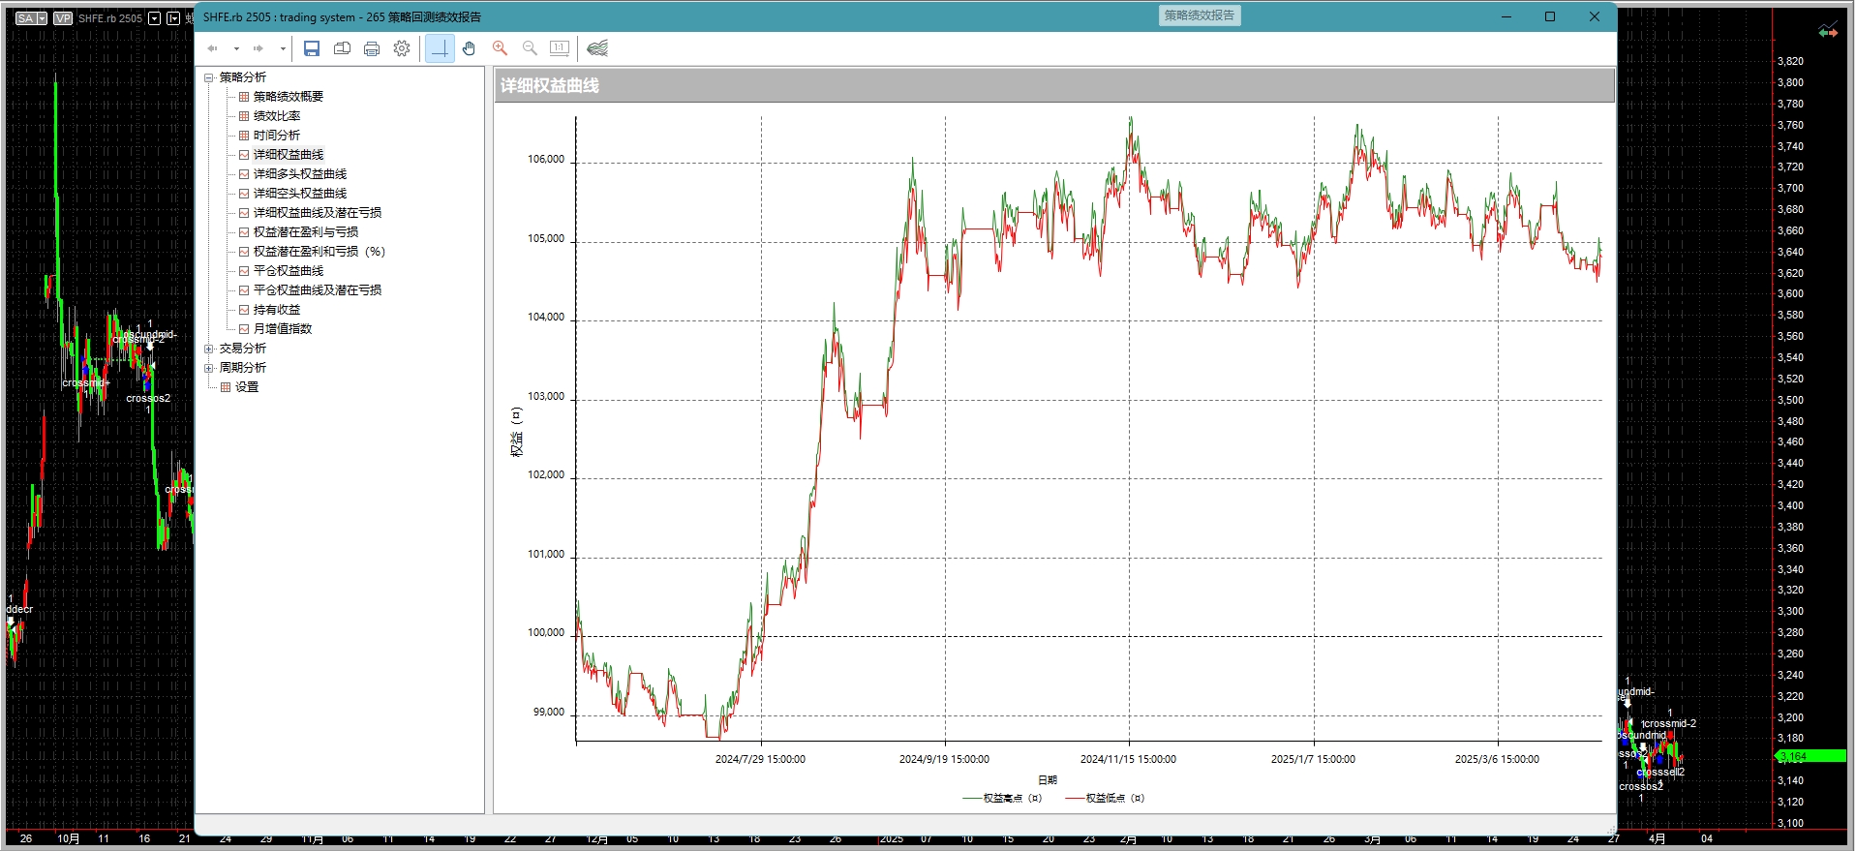Save the report with the floppy disk icon

click(312, 48)
